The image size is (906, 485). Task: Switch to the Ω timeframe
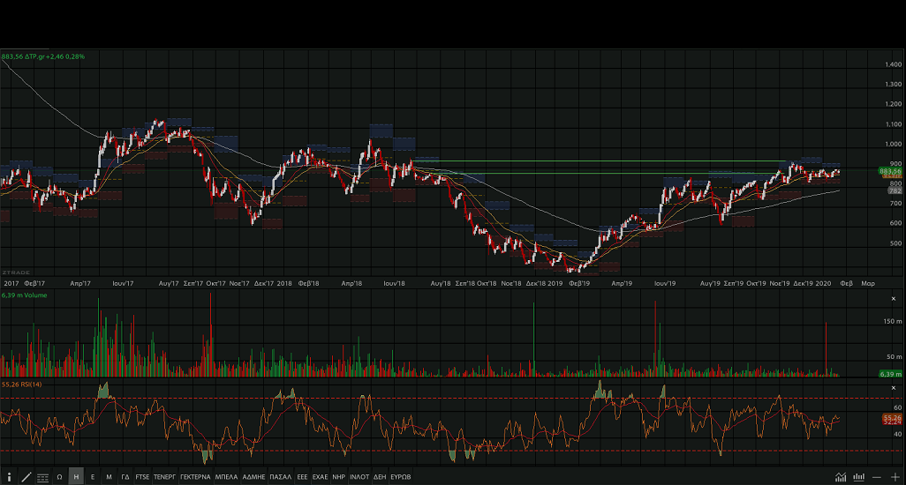[59, 477]
